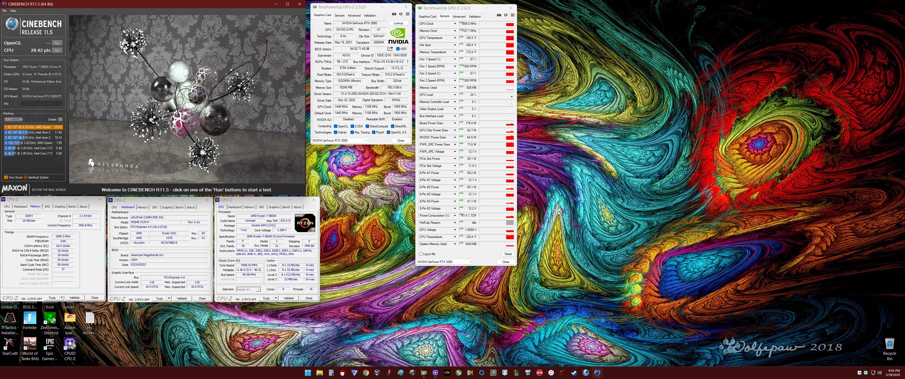This screenshot has height=379, width=905.
Task: Select TFTactics Installer desktop icon
Action: (10, 323)
